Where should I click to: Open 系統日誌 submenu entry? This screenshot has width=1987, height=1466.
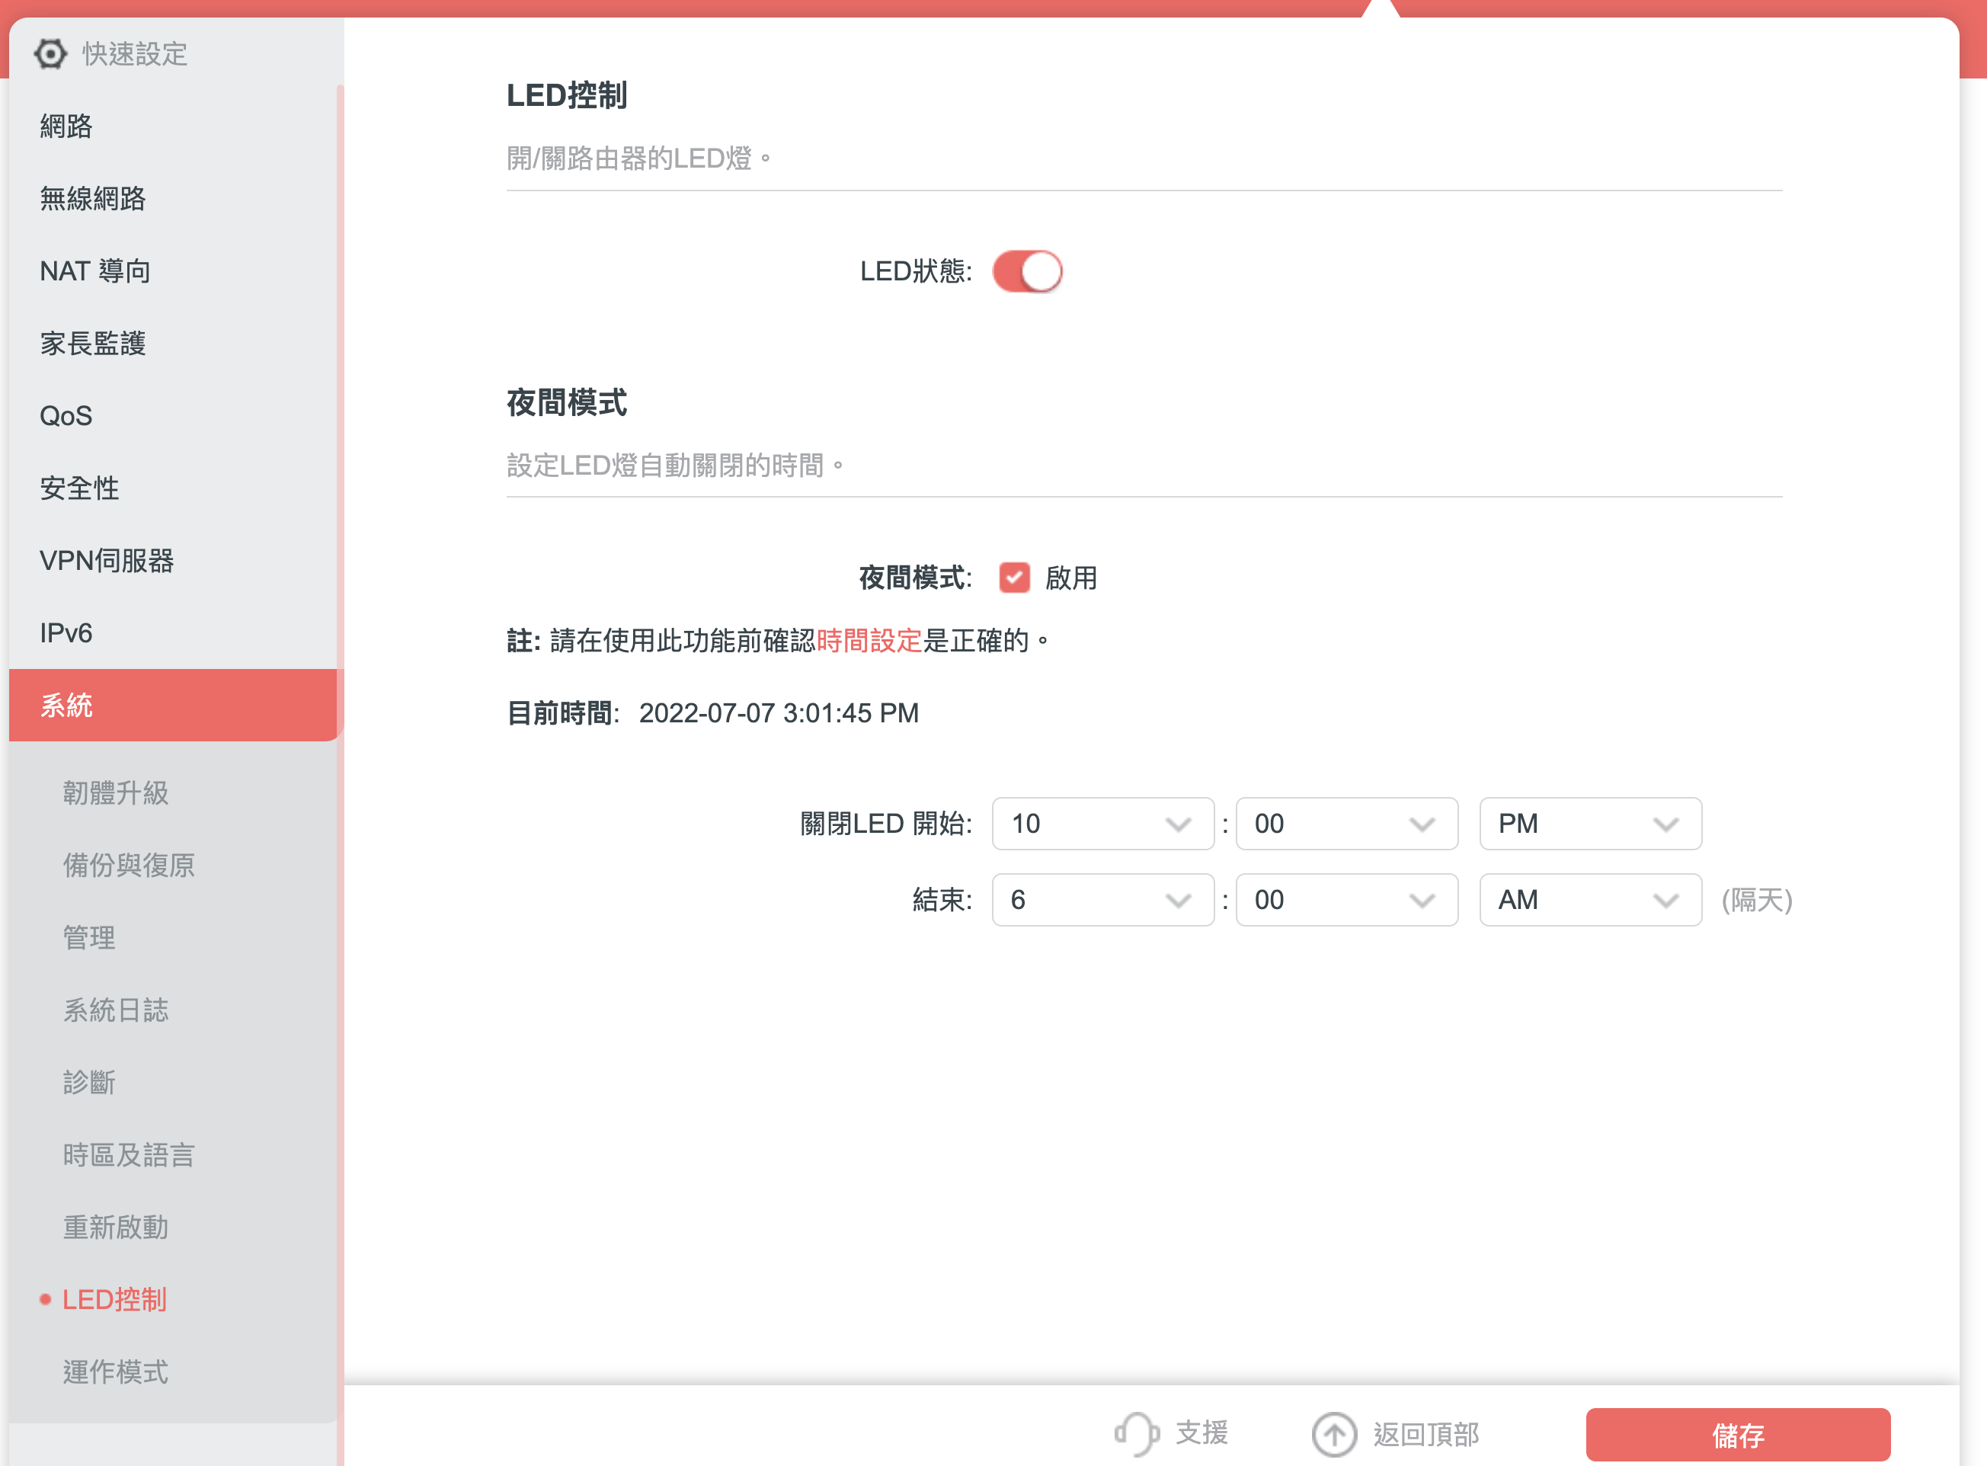[x=115, y=1010]
